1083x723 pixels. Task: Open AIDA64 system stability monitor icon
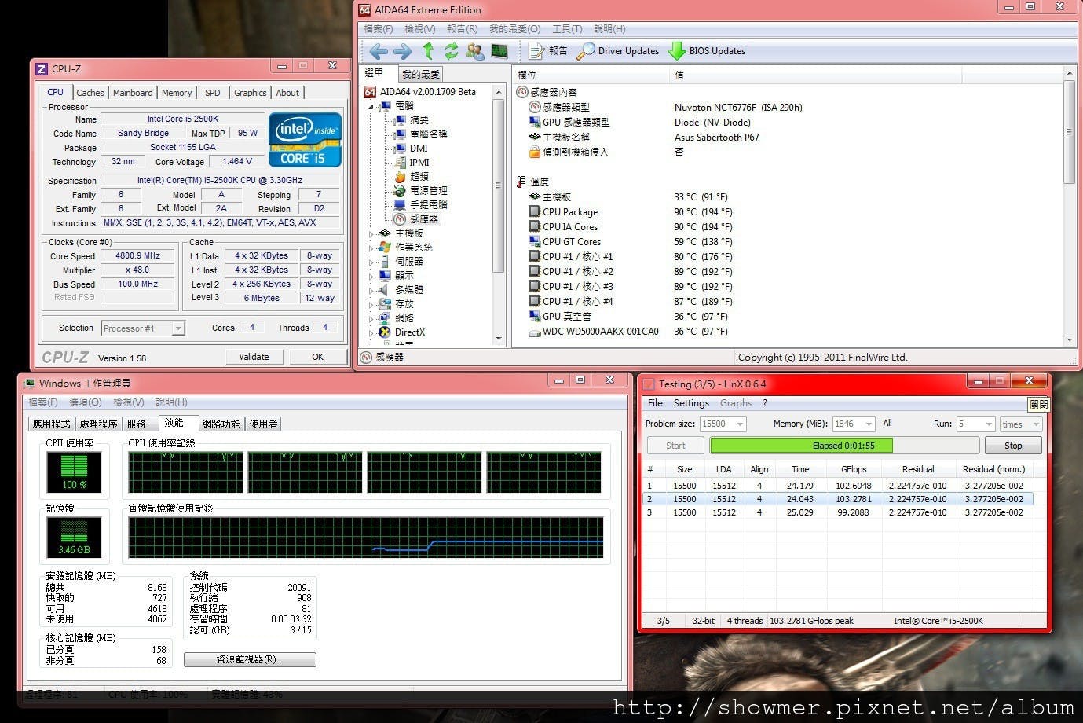coord(499,51)
